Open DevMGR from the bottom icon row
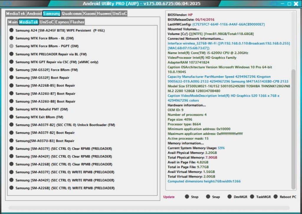302x214 pixels. tap(230, 197)
